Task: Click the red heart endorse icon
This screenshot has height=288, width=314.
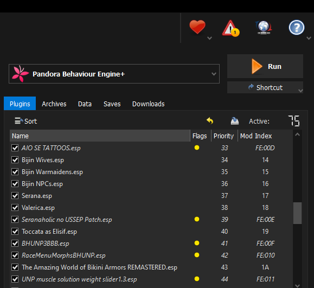Action: [x=197, y=27]
